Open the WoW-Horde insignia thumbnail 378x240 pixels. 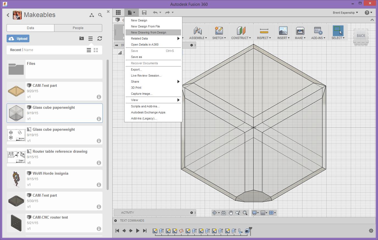point(16,179)
